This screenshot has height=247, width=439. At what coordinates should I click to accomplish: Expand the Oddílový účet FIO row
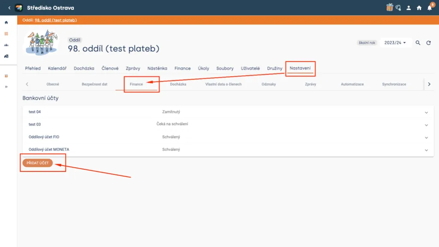(228, 137)
